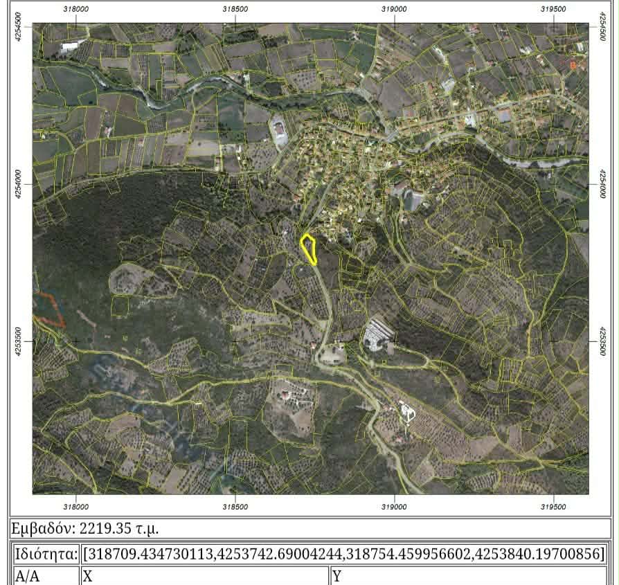This screenshot has height=585, width=619.
Task: Select the 319000 label on top axis
Action: [x=394, y=10]
